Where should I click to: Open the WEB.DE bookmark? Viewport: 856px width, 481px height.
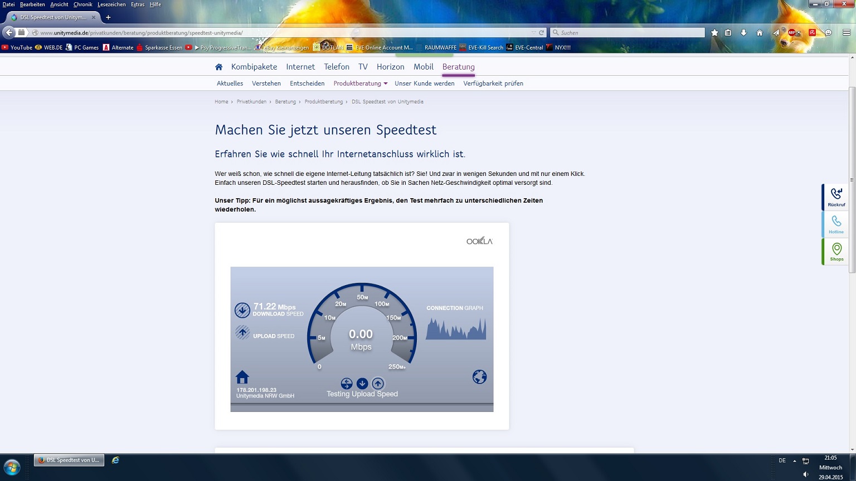(x=48, y=47)
